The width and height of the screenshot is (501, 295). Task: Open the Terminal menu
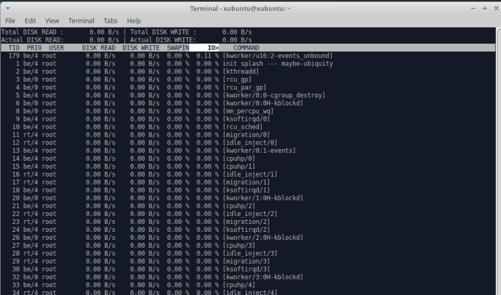(x=81, y=21)
